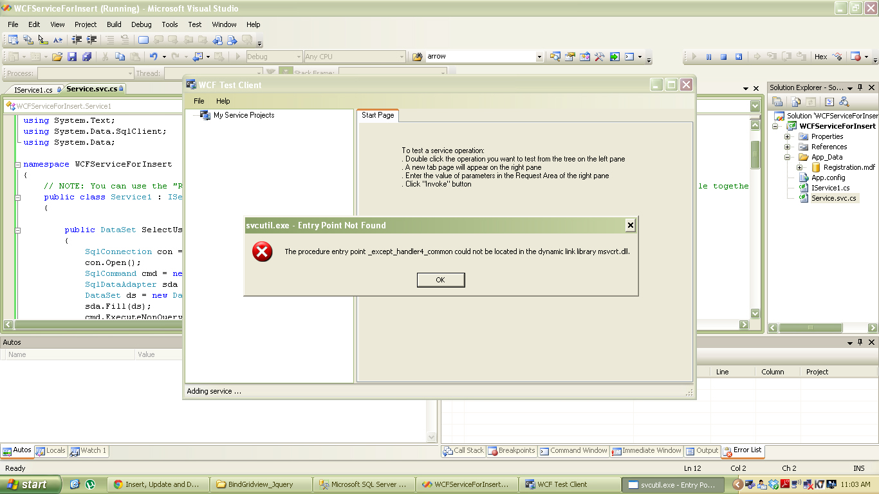
Task: Click the Find in Files binoculars icon
Action: (x=417, y=57)
